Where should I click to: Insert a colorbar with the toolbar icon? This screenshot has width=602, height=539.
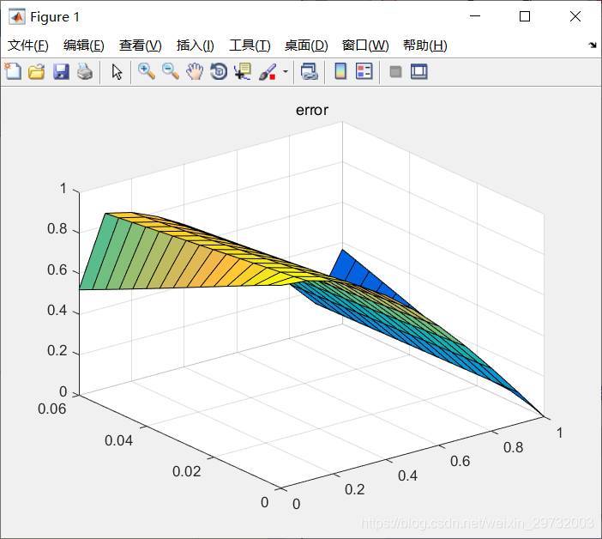(340, 71)
